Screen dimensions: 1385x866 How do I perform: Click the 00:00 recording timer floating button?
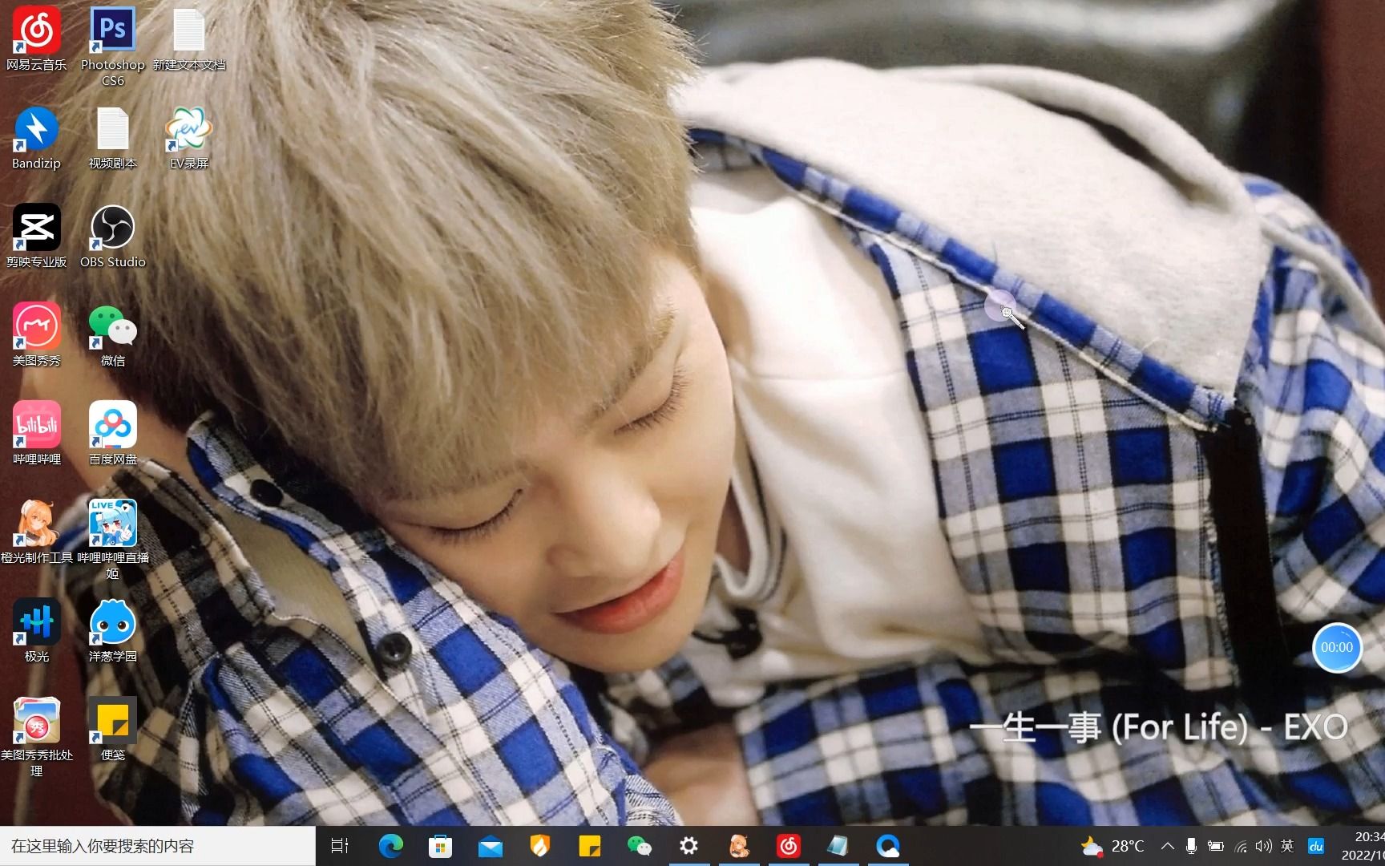(1336, 648)
